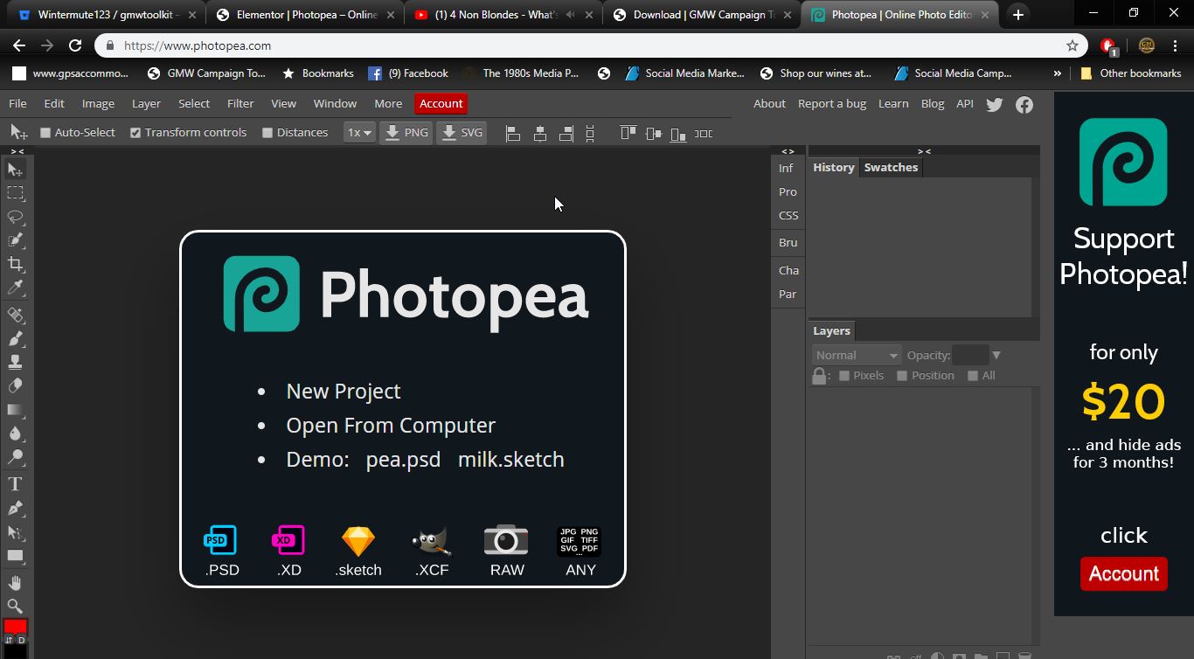Viewport: 1194px width, 659px height.
Task: Open the Layer menu
Action: (x=146, y=103)
